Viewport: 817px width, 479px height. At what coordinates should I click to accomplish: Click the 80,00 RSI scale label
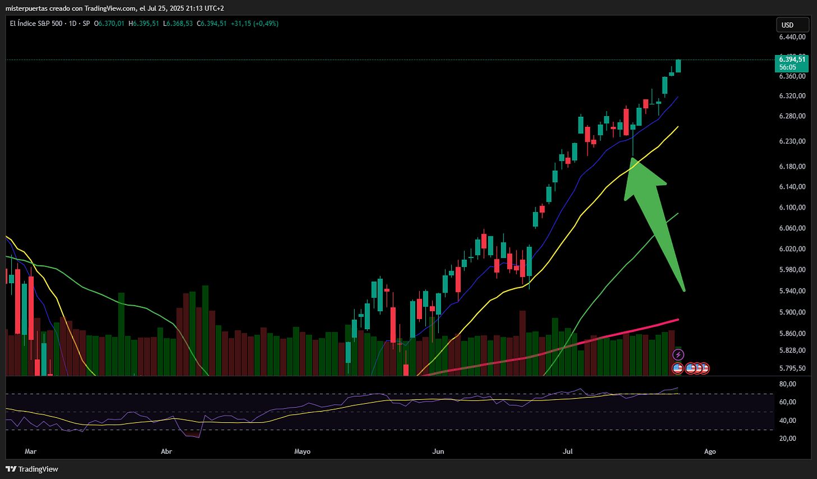point(788,384)
